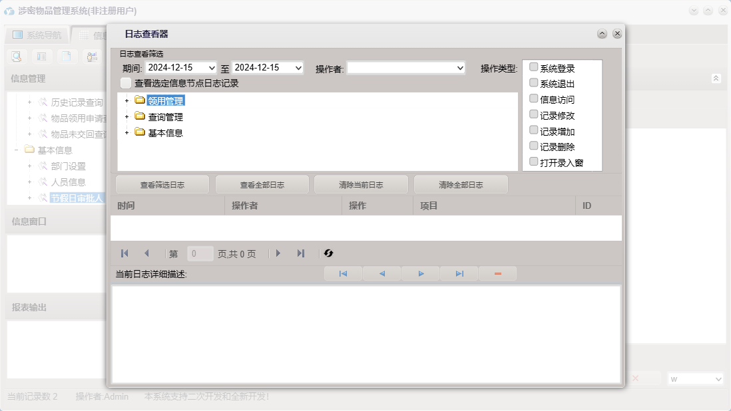The width and height of the screenshot is (731, 411).
Task: Click 操作者:Admin in status bar
Action: coord(102,396)
